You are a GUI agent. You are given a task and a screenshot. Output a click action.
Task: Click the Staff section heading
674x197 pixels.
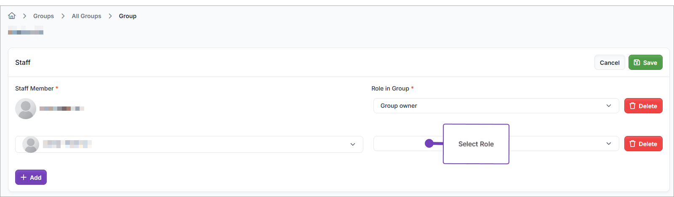pos(23,63)
